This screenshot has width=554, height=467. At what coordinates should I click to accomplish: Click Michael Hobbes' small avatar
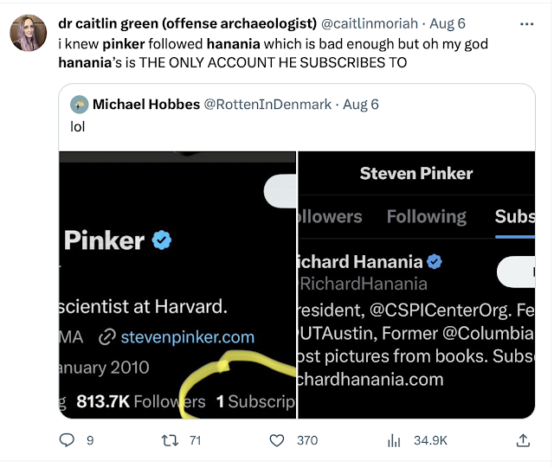[80, 105]
